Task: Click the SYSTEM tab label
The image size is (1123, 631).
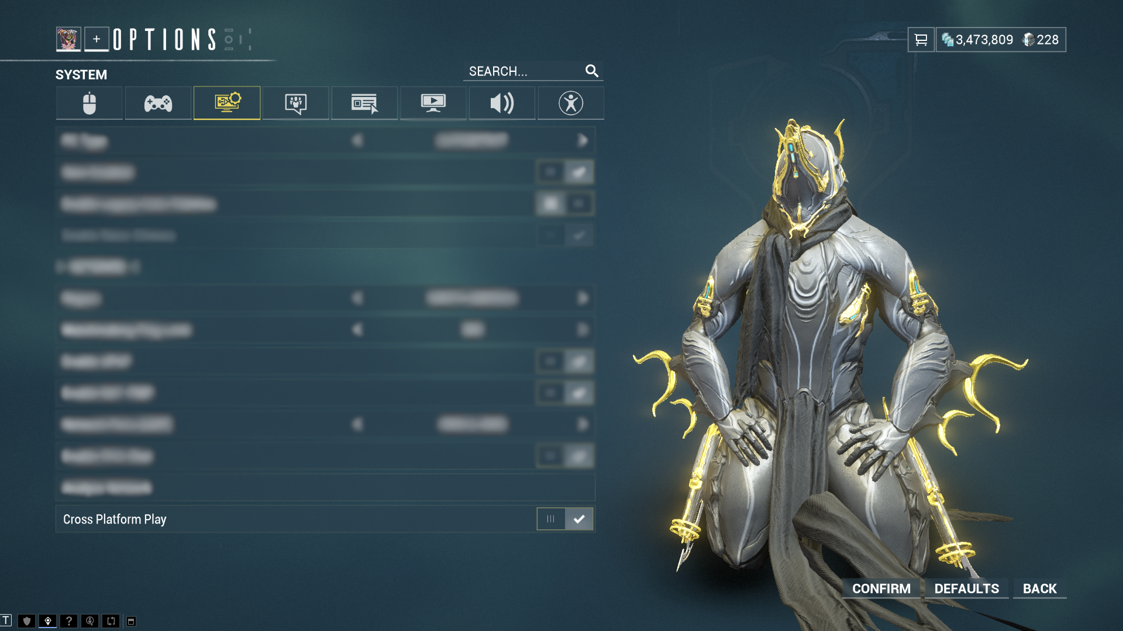Action: pyautogui.click(x=81, y=75)
